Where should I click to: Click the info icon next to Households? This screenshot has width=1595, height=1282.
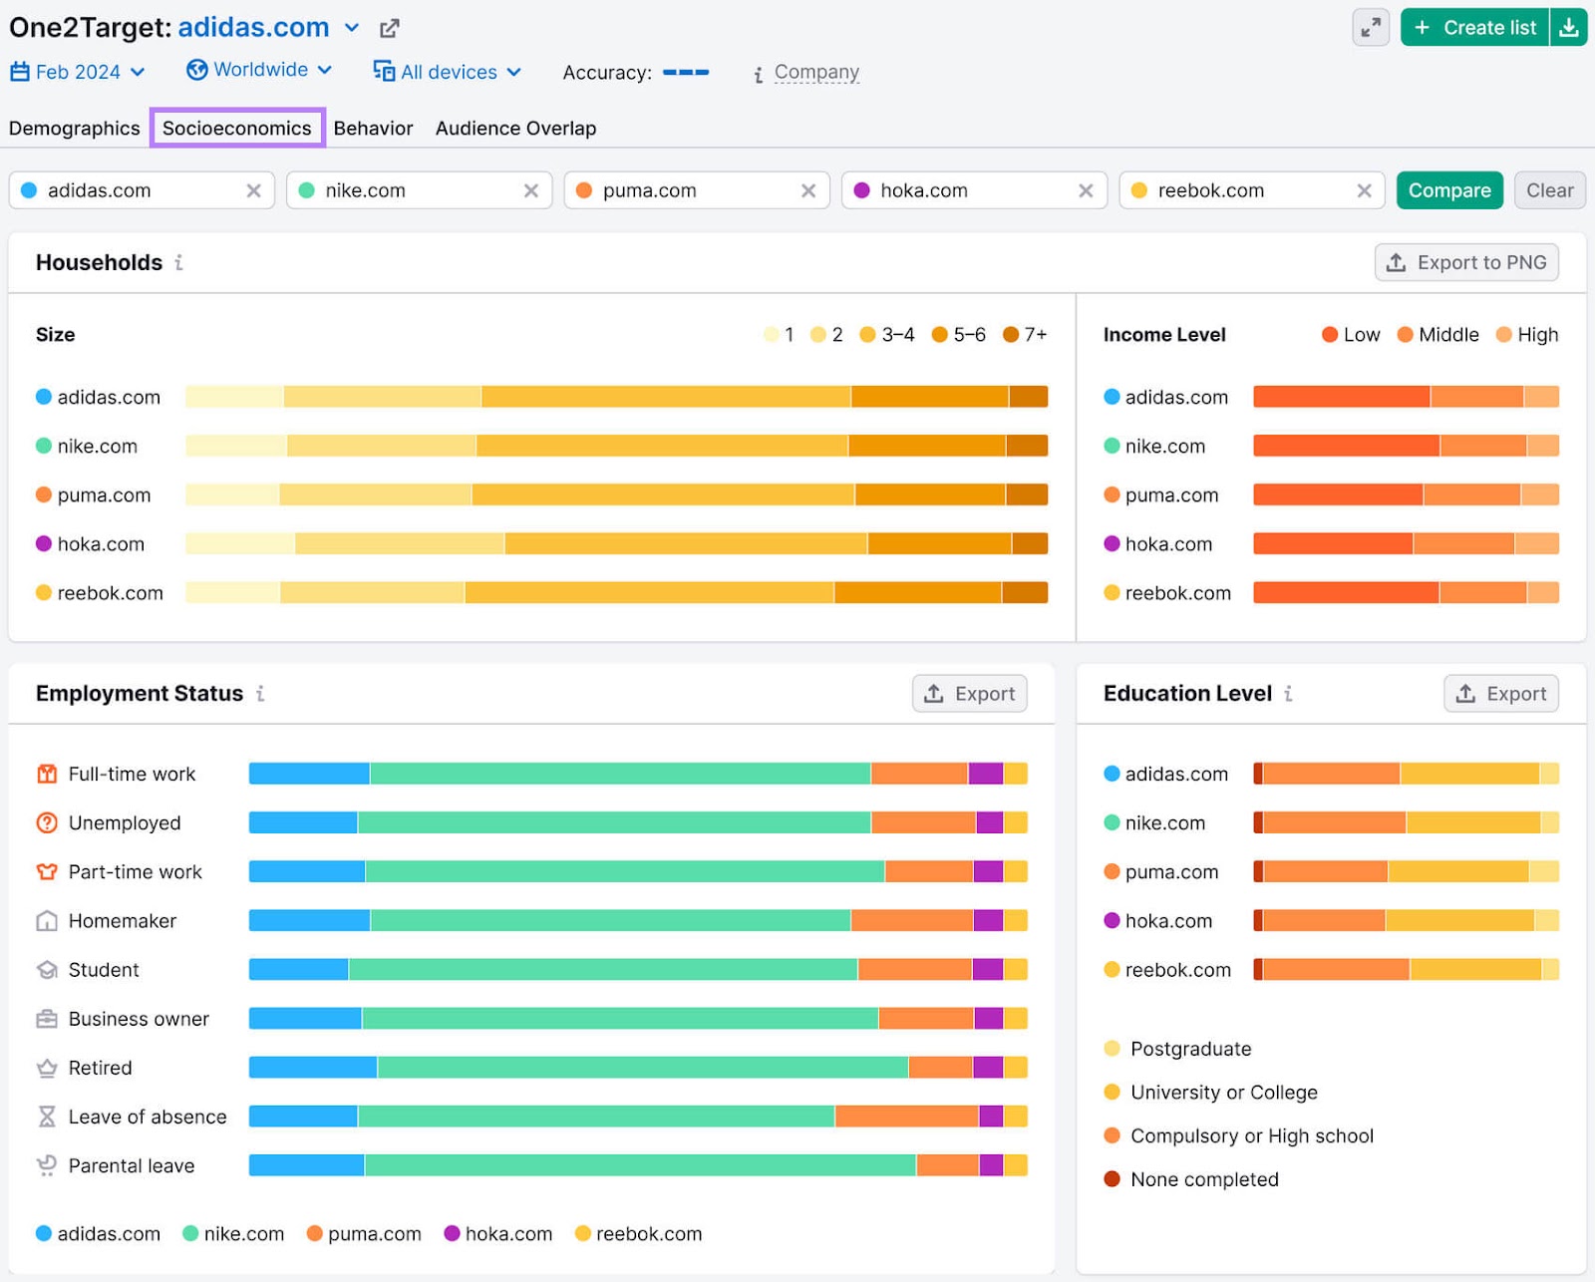click(179, 263)
